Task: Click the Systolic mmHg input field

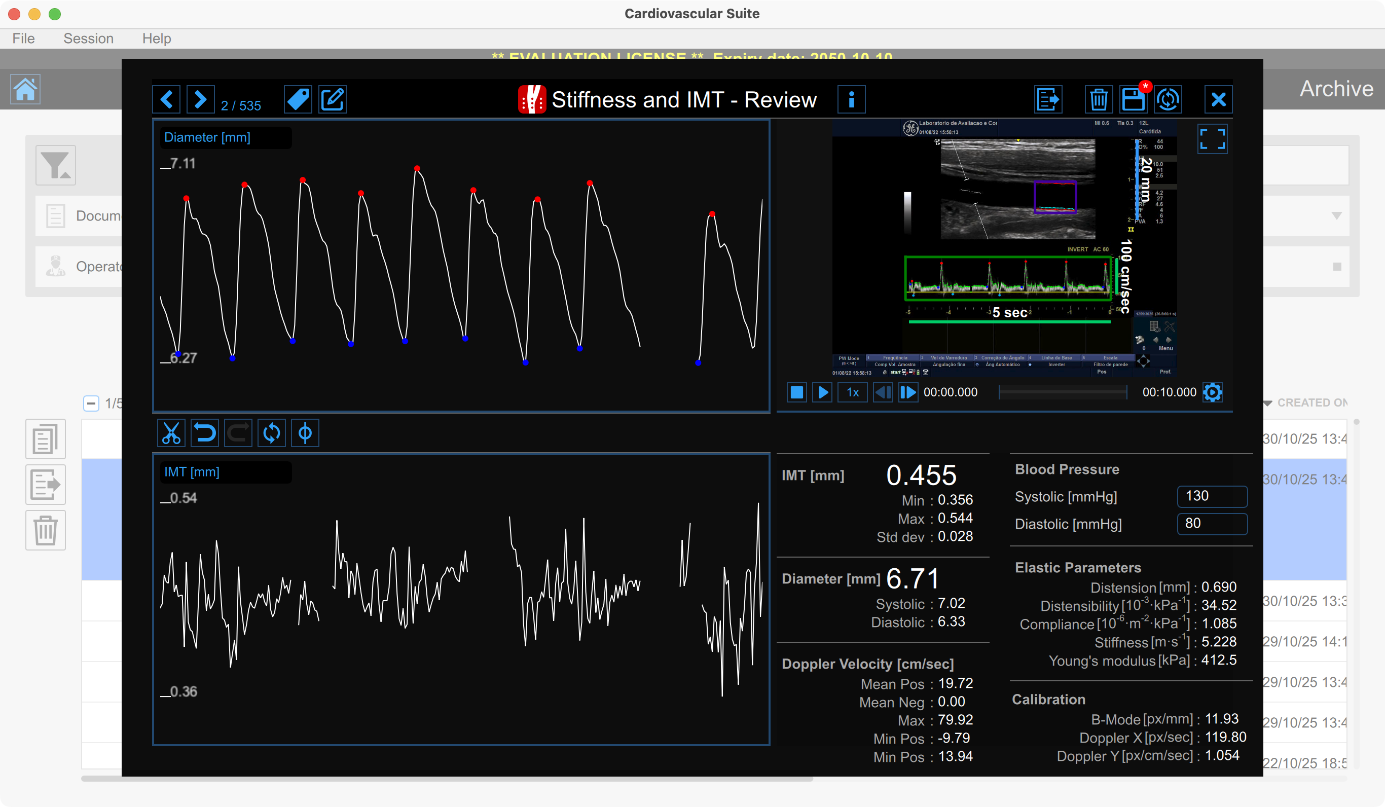Action: click(1212, 496)
